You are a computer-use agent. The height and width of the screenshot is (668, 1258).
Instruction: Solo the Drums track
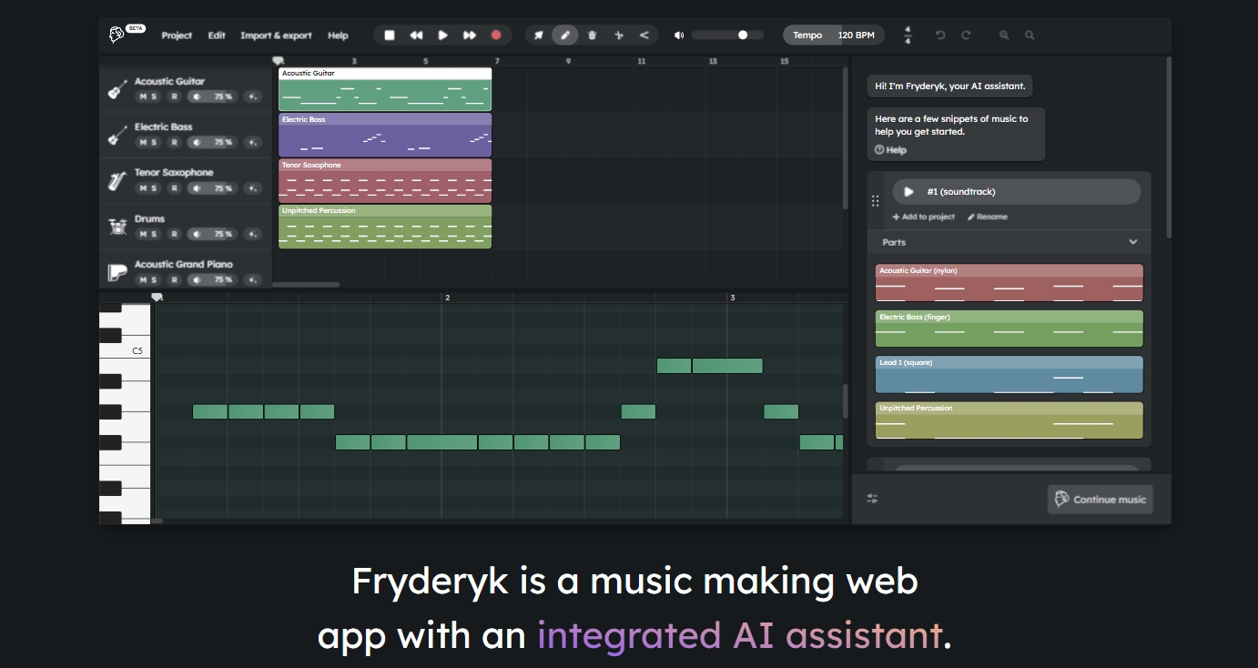click(154, 234)
